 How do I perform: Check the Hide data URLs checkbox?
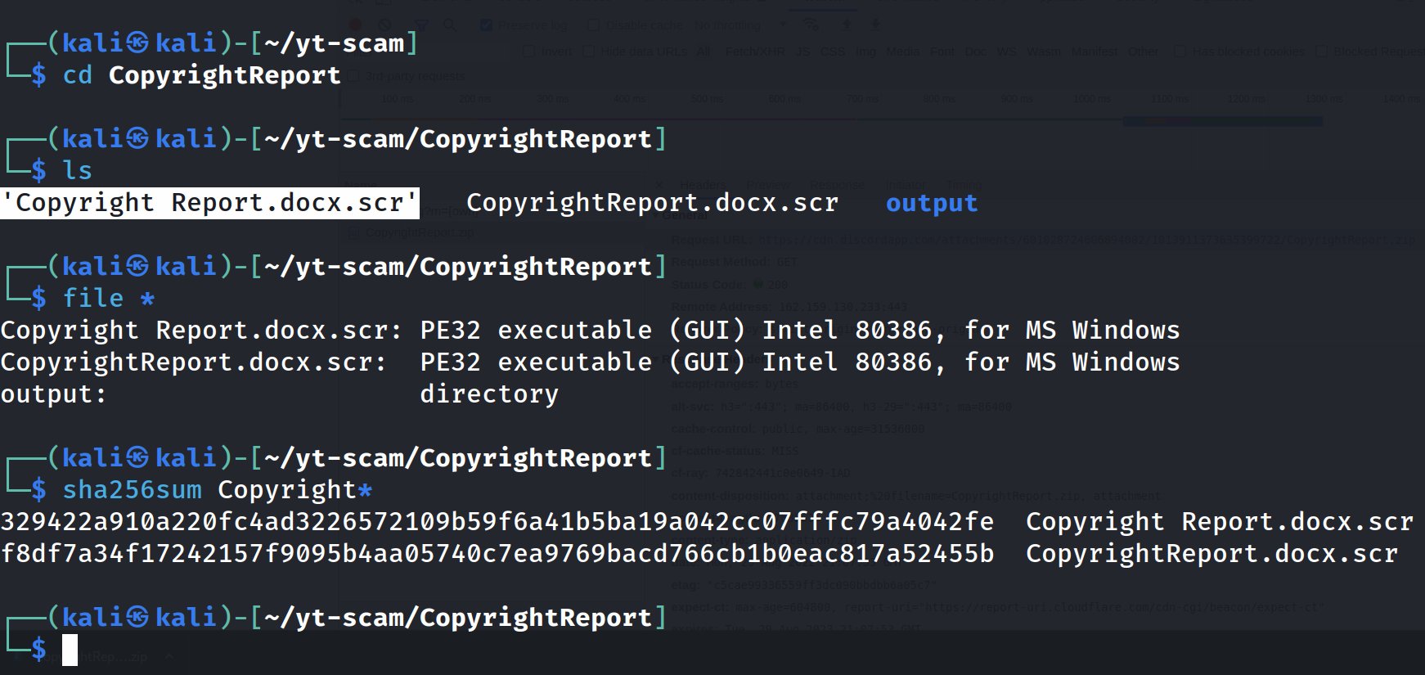pos(588,52)
